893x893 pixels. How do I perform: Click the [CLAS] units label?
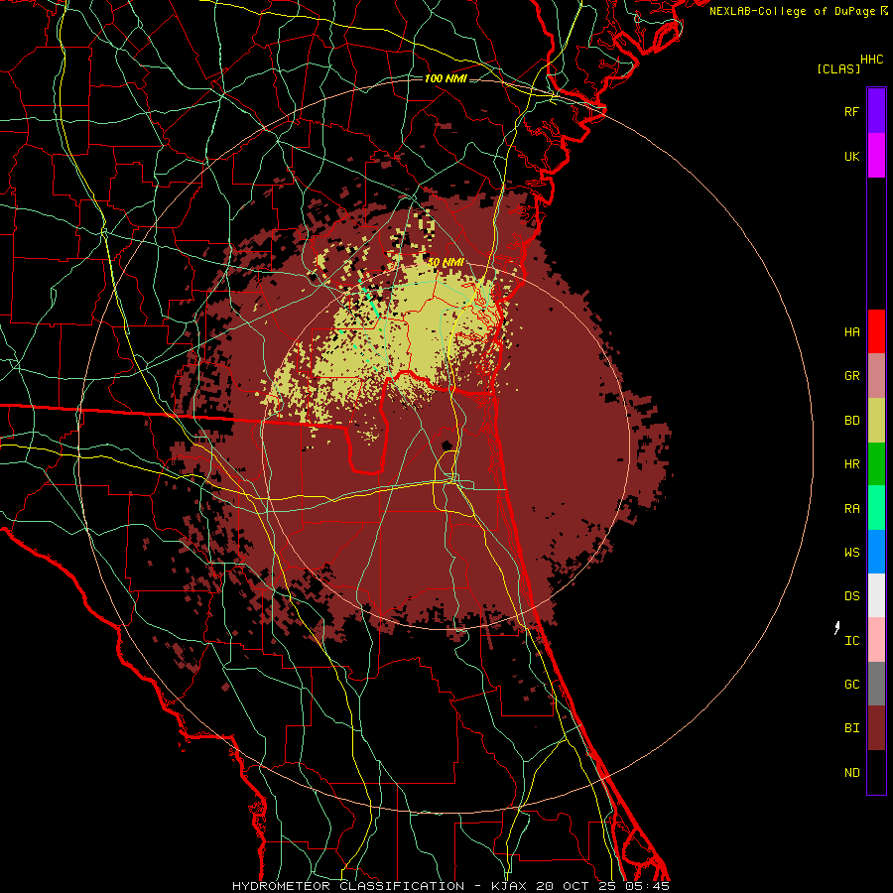(x=838, y=68)
